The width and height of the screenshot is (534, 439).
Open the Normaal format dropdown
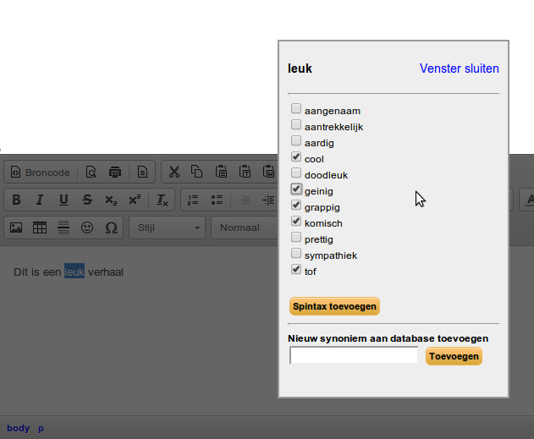(x=245, y=228)
